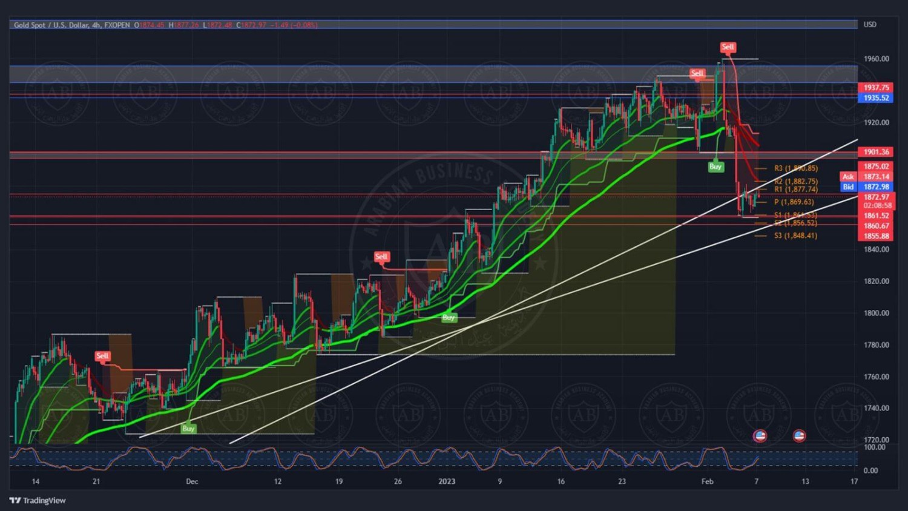This screenshot has height=511, width=908.
Task: Click the 1960.00 price axis value
Action: (x=876, y=59)
